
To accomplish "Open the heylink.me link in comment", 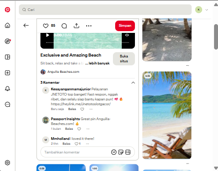I will [x=81, y=104].
